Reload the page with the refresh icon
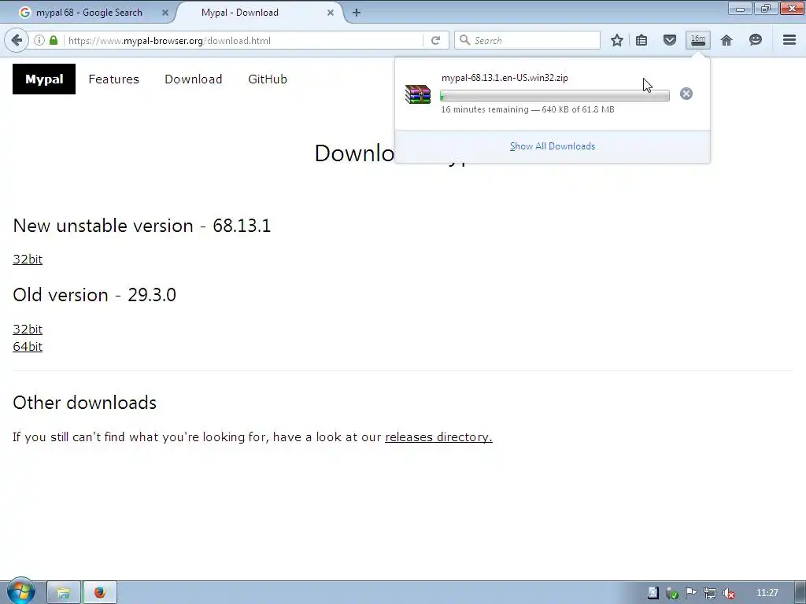Image resolution: width=806 pixels, height=604 pixels. tap(435, 40)
